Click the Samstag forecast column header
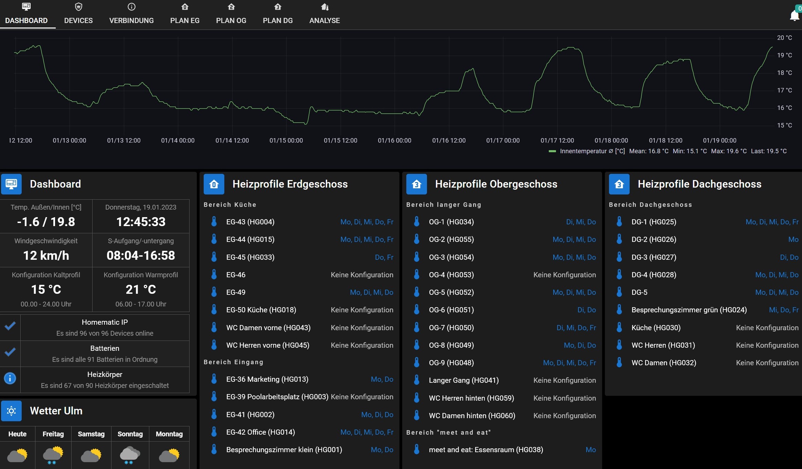802x469 pixels. (91, 434)
